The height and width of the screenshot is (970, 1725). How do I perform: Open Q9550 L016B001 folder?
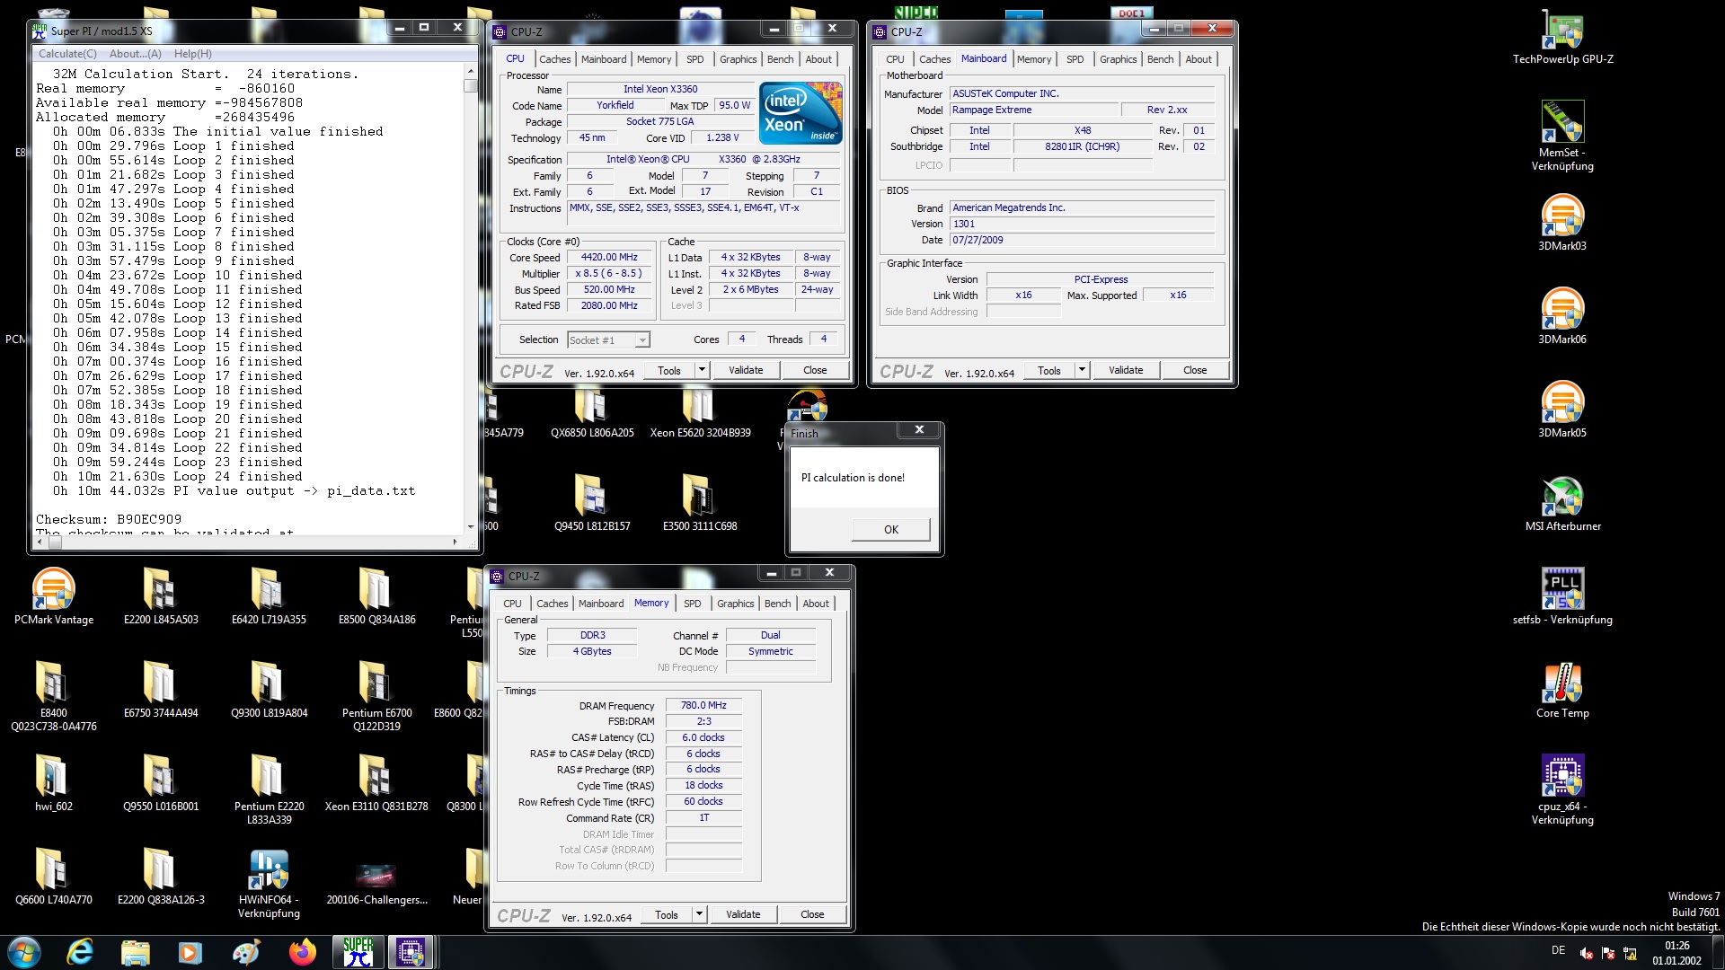pyautogui.click(x=161, y=782)
